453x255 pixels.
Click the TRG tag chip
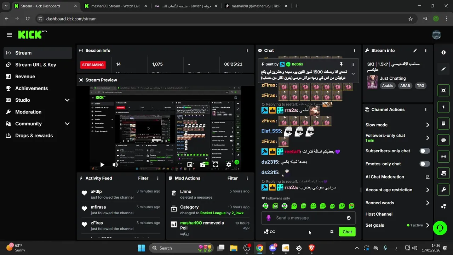tap(420, 86)
